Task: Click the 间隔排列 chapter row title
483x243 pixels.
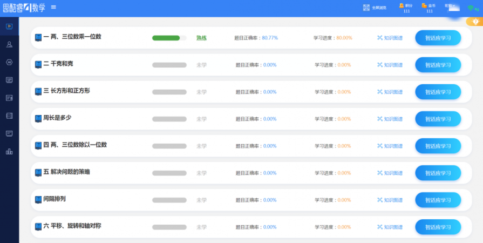Action: click(54, 199)
